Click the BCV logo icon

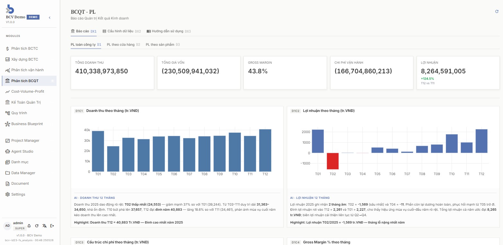[x=10, y=9]
